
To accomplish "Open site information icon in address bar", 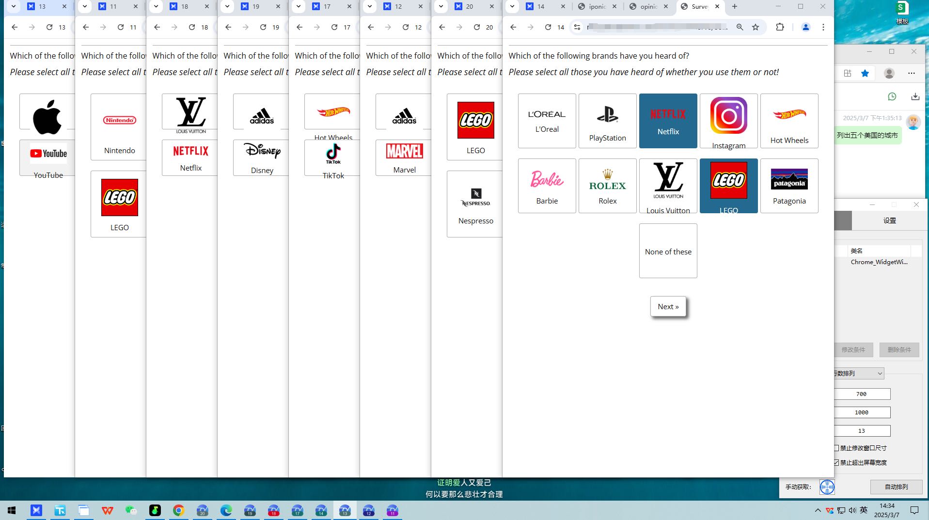I will coord(577,27).
